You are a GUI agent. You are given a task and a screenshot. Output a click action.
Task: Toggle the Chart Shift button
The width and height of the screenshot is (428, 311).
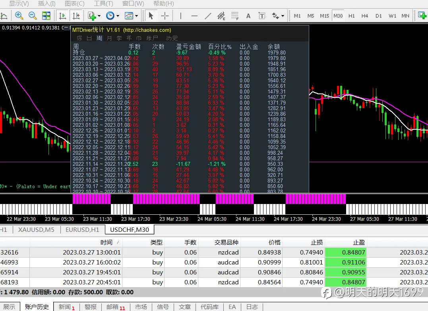click(x=76, y=16)
